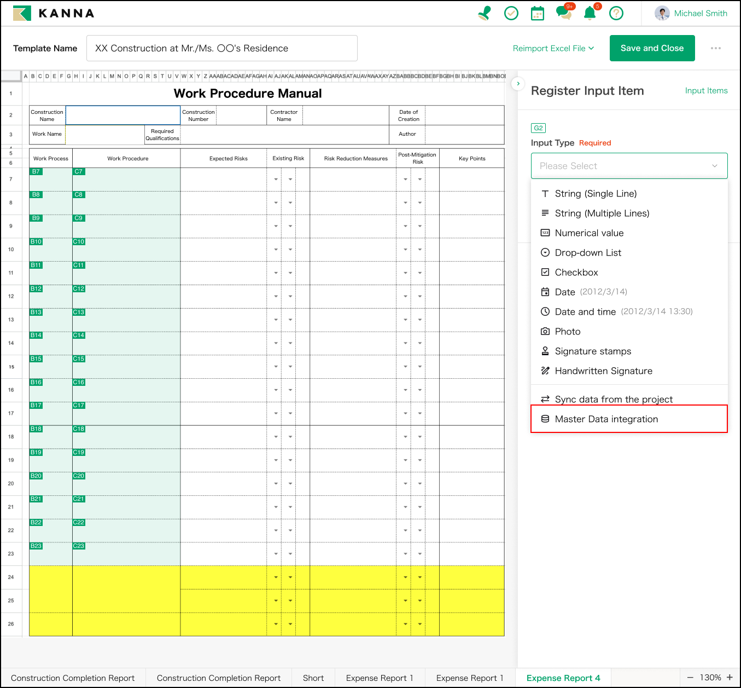
Task: Select Master Data integration option
Action: [x=606, y=419]
